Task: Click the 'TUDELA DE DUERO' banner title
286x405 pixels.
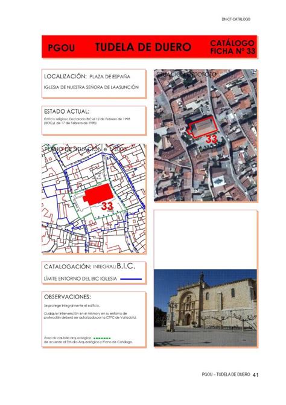Action: coord(143,47)
